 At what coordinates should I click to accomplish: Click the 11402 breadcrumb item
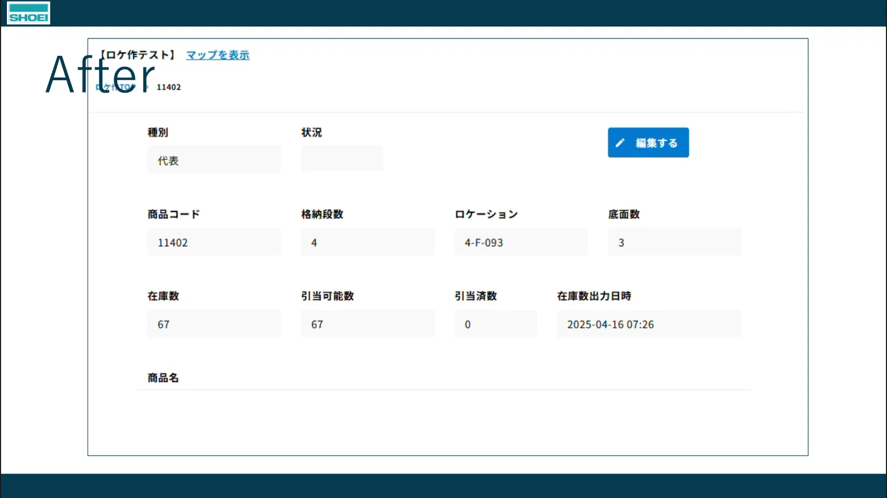pyautogui.click(x=169, y=88)
